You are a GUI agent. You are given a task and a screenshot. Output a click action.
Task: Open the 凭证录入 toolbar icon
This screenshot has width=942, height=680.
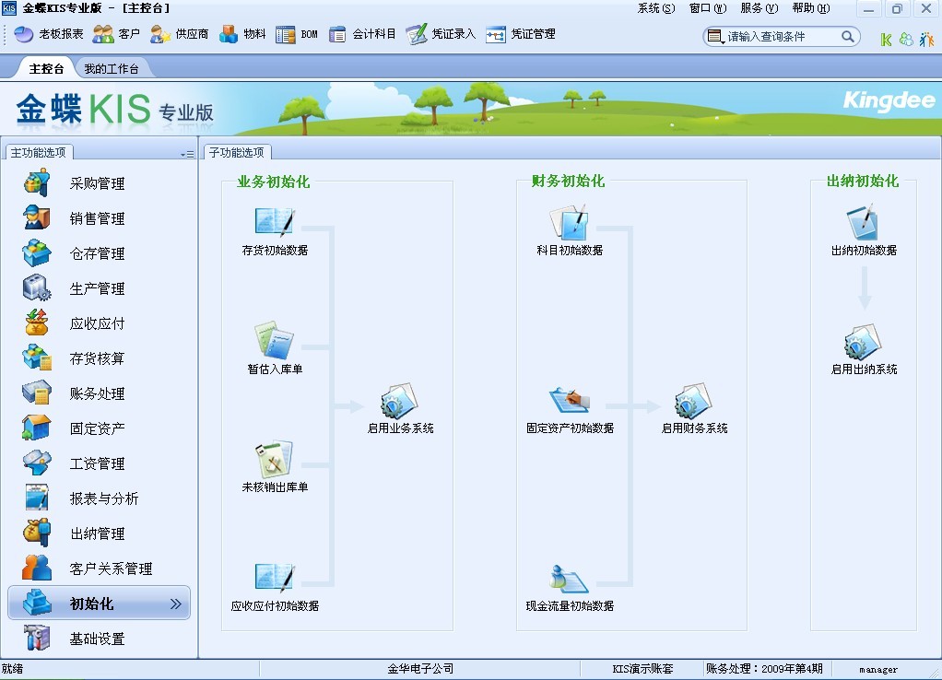(441, 34)
